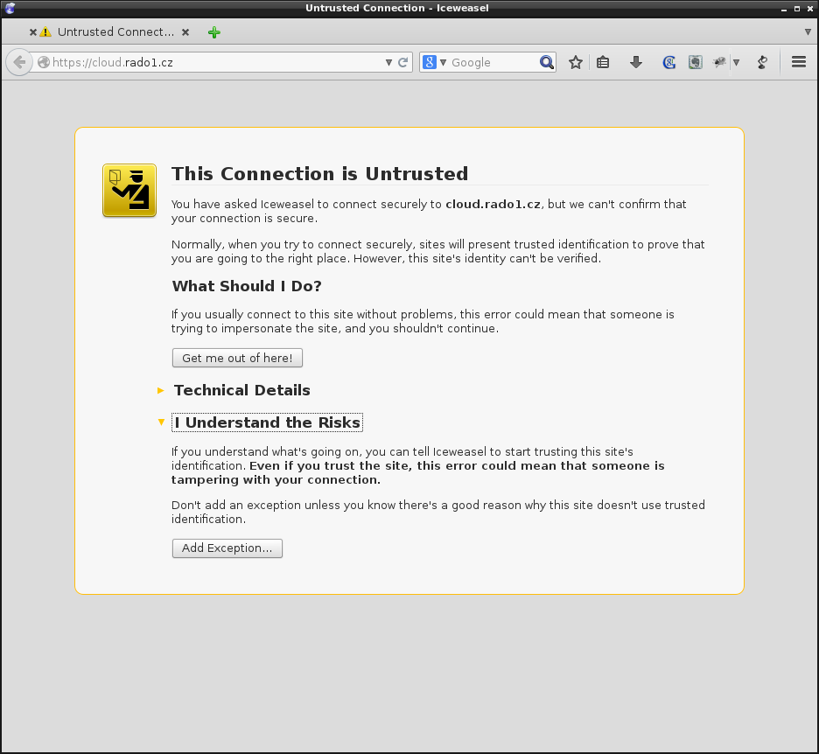The image size is (819, 754).
Task: Expand the Technical Details section
Action: point(241,390)
